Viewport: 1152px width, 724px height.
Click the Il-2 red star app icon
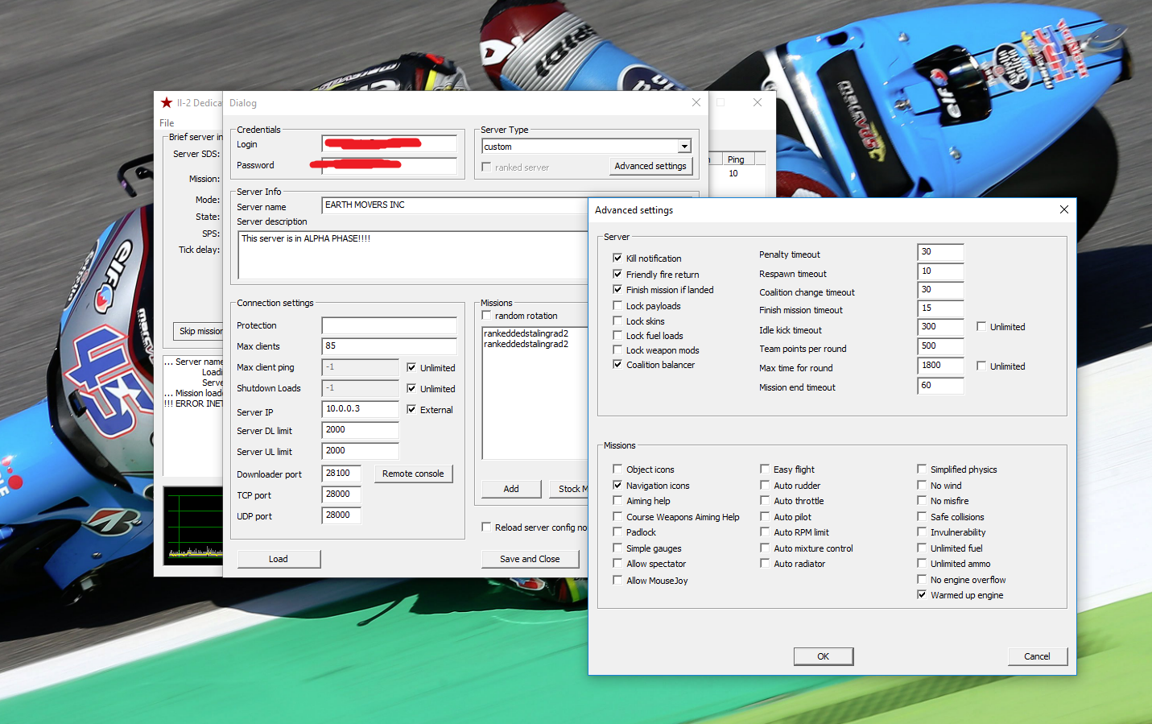click(x=167, y=102)
